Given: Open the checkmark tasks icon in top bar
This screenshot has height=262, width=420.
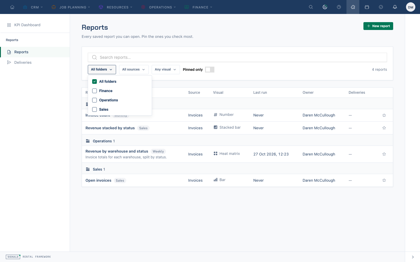Looking at the screenshot, I should click(381, 7).
